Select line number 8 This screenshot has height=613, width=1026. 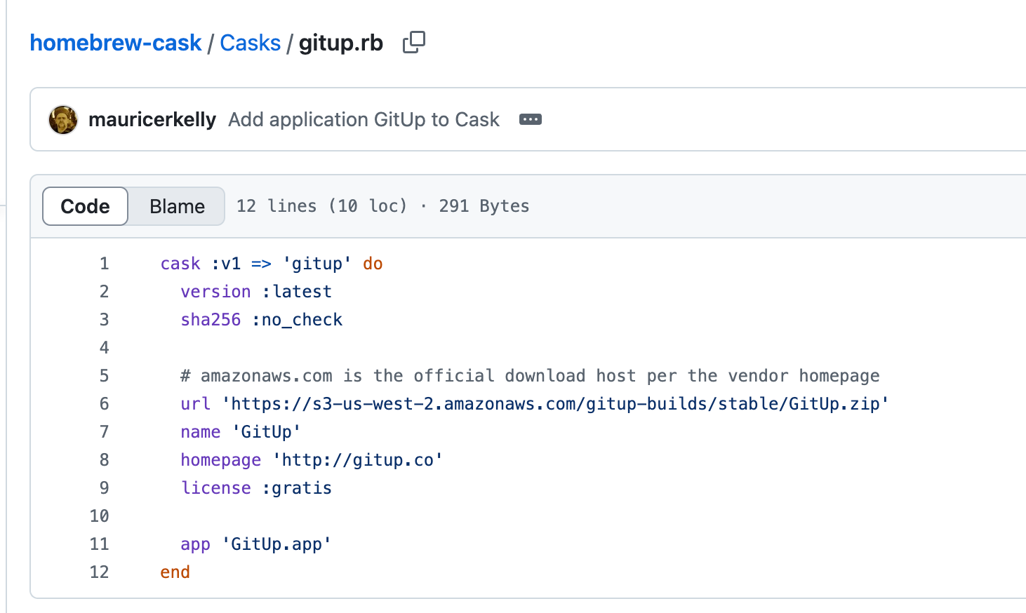tap(104, 460)
